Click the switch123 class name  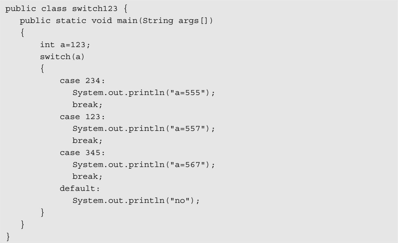pyautogui.click(x=94, y=9)
